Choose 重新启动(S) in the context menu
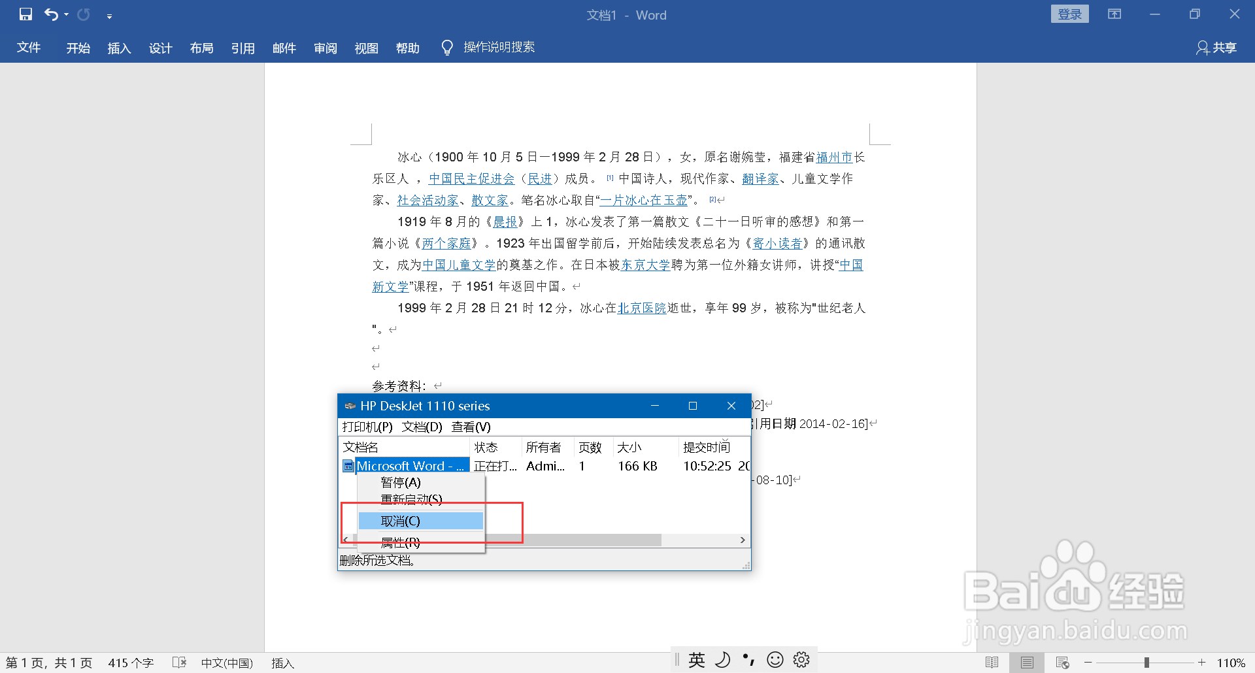Viewport: 1255px width, 673px height. coord(421,499)
